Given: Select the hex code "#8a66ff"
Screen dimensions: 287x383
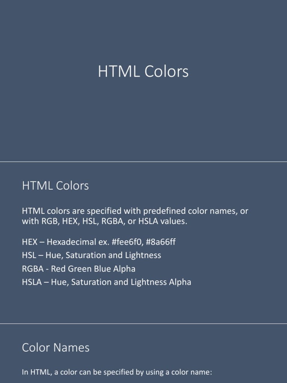Looking at the screenshot, I should [x=160, y=242].
